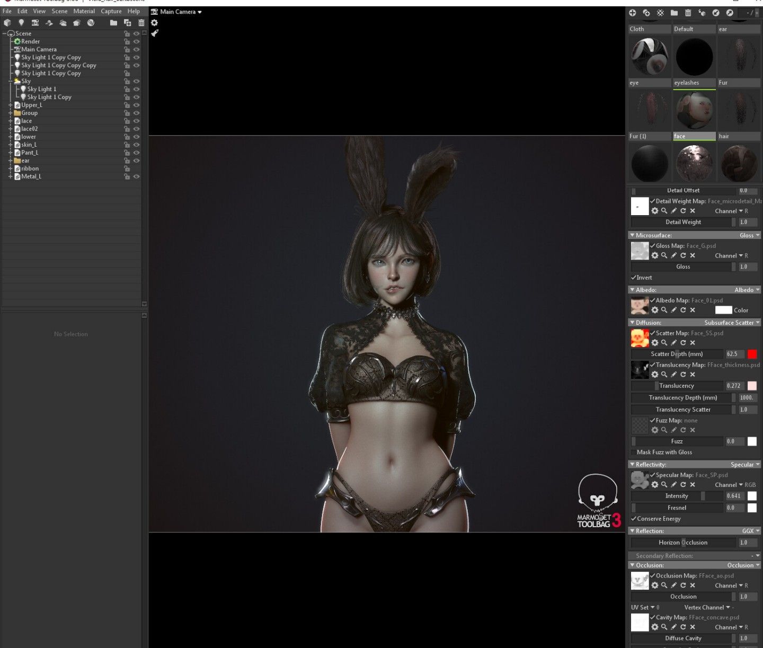Open the Material menu

(x=84, y=11)
